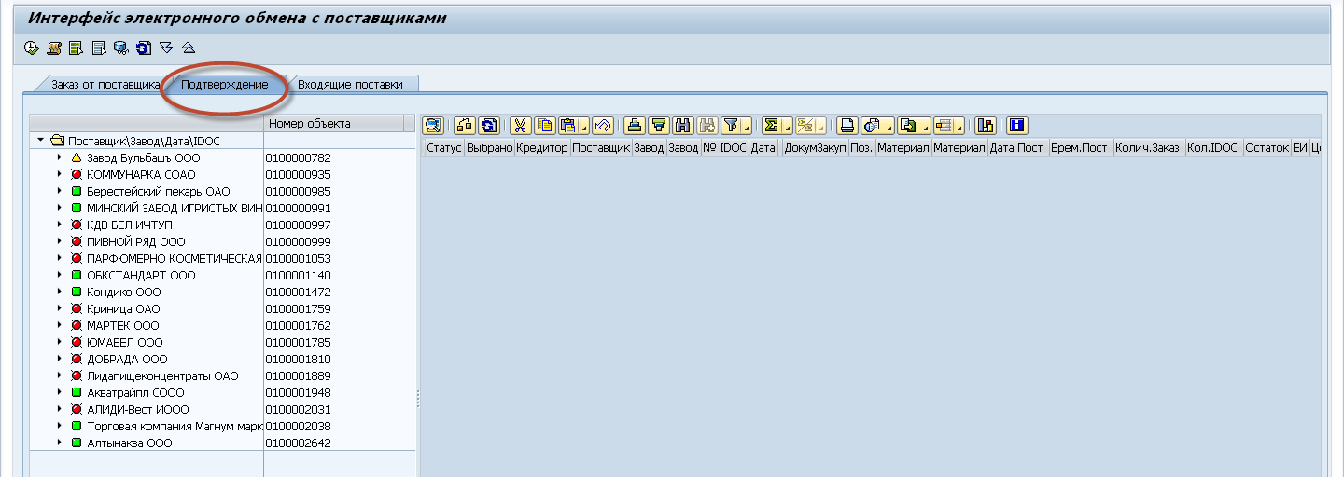
Task: Open dropdown arrow next to Filter icon
Action: coord(747,126)
